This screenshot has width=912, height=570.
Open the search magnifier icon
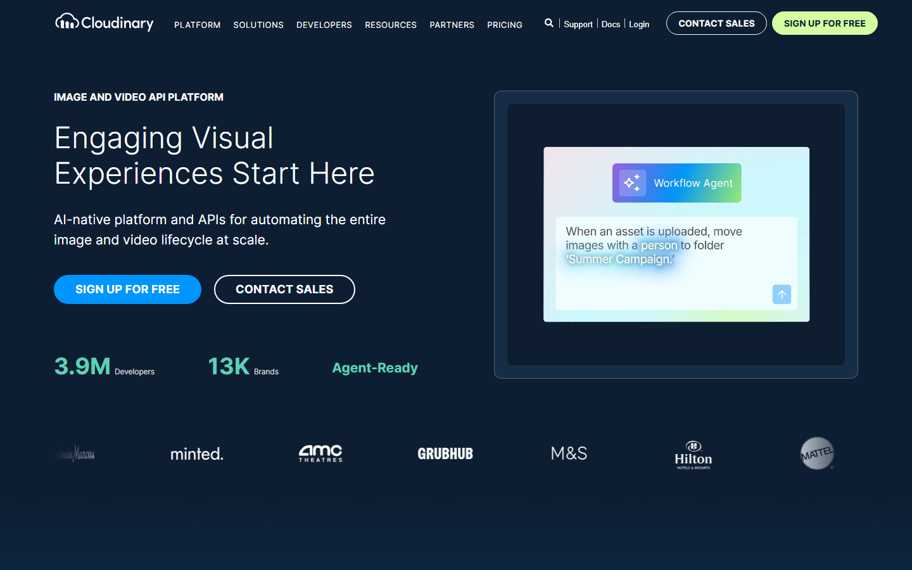pos(549,23)
